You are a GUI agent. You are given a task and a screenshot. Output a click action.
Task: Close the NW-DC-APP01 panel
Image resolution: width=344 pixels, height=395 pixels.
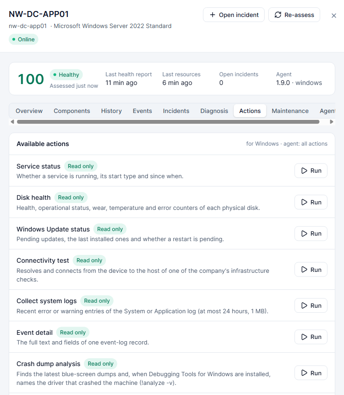pos(334,16)
